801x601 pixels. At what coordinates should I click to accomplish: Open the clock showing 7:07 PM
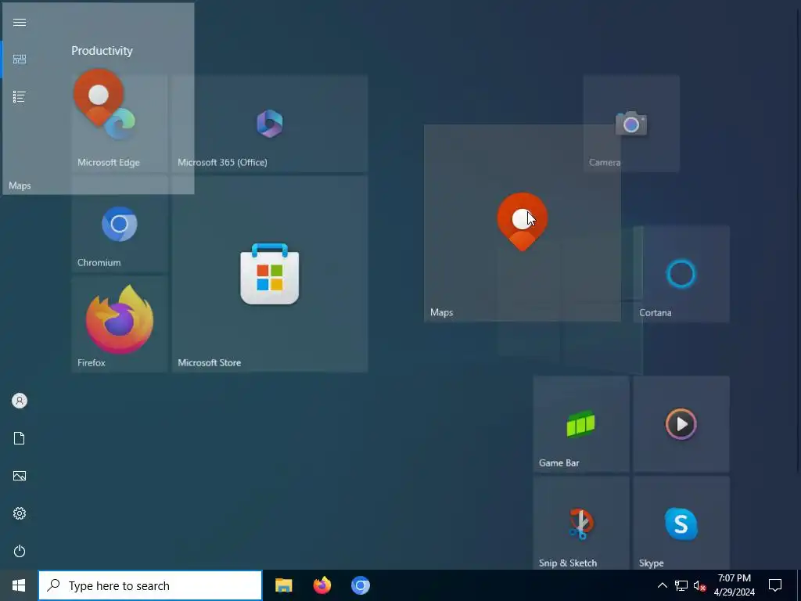click(x=734, y=585)
